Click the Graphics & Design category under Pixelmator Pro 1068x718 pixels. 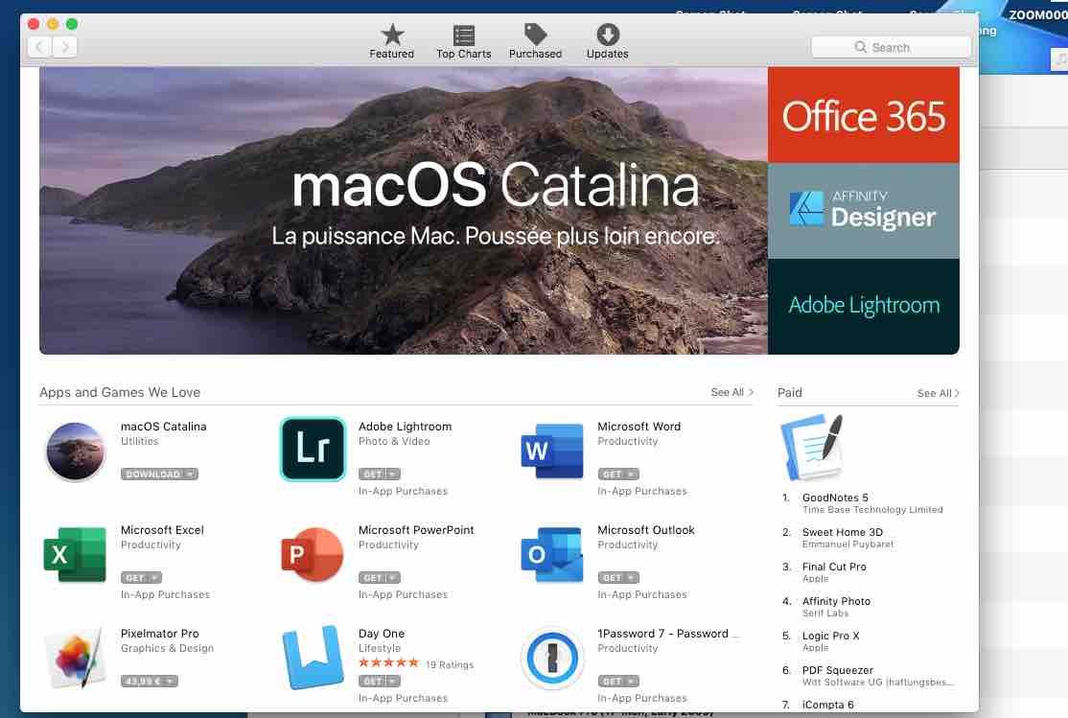coord(167,649)
